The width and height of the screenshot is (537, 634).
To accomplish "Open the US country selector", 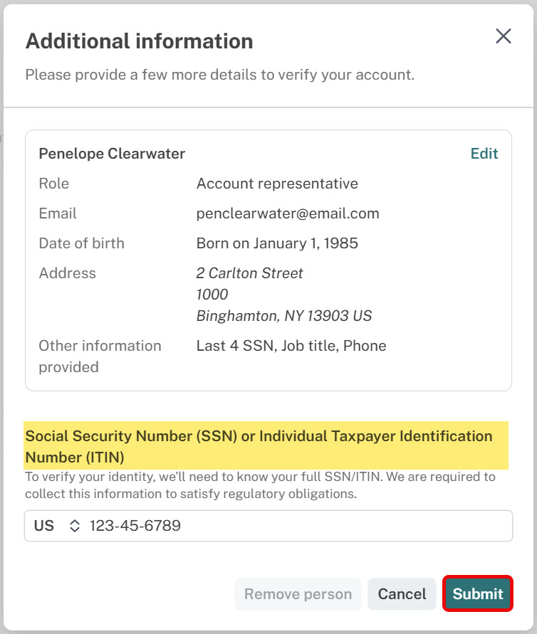I will tap(56, 526).
